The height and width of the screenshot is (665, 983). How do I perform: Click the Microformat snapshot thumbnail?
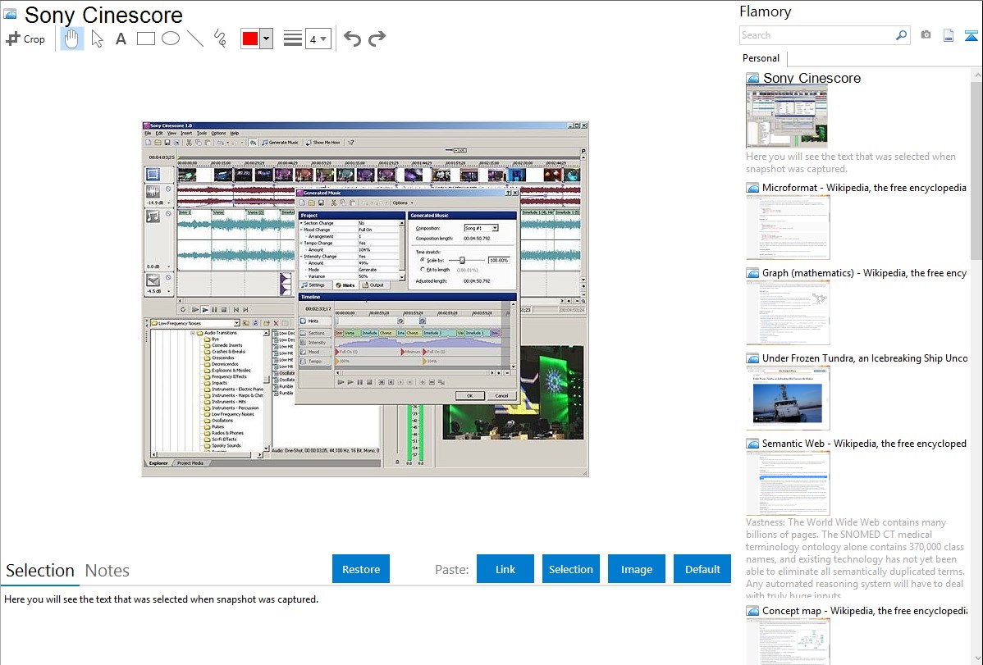tap(788, 227)
